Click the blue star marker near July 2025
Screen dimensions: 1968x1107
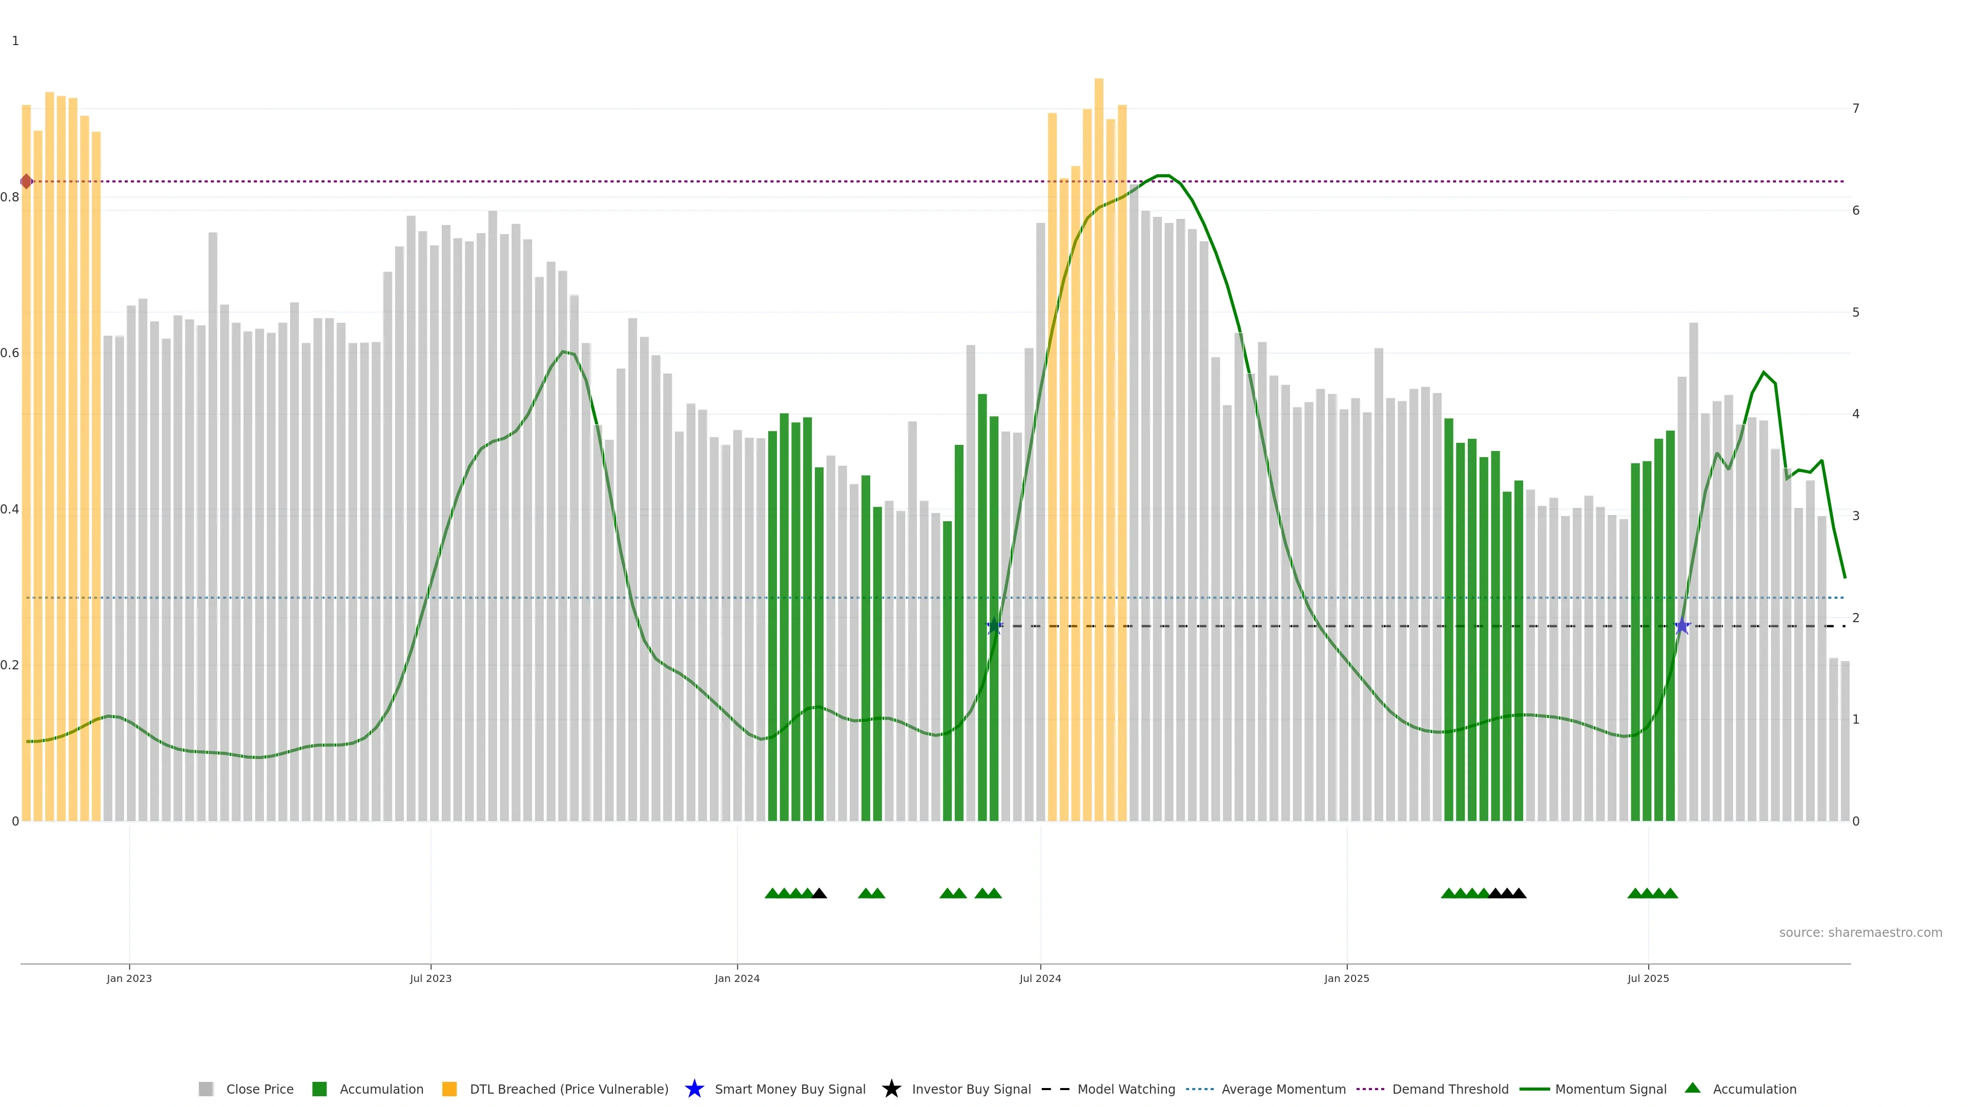(x=1682, y=626)
